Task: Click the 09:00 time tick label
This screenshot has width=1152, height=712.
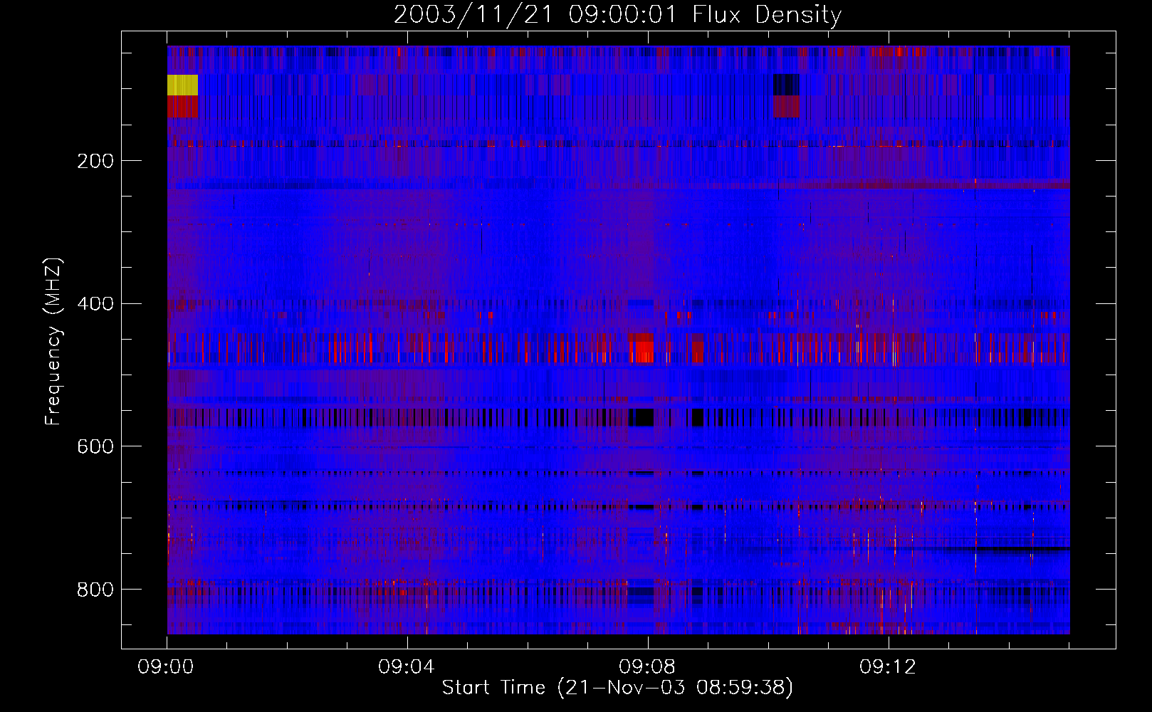Action: [166, 667]
